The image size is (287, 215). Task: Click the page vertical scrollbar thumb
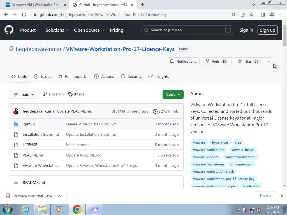284,35
